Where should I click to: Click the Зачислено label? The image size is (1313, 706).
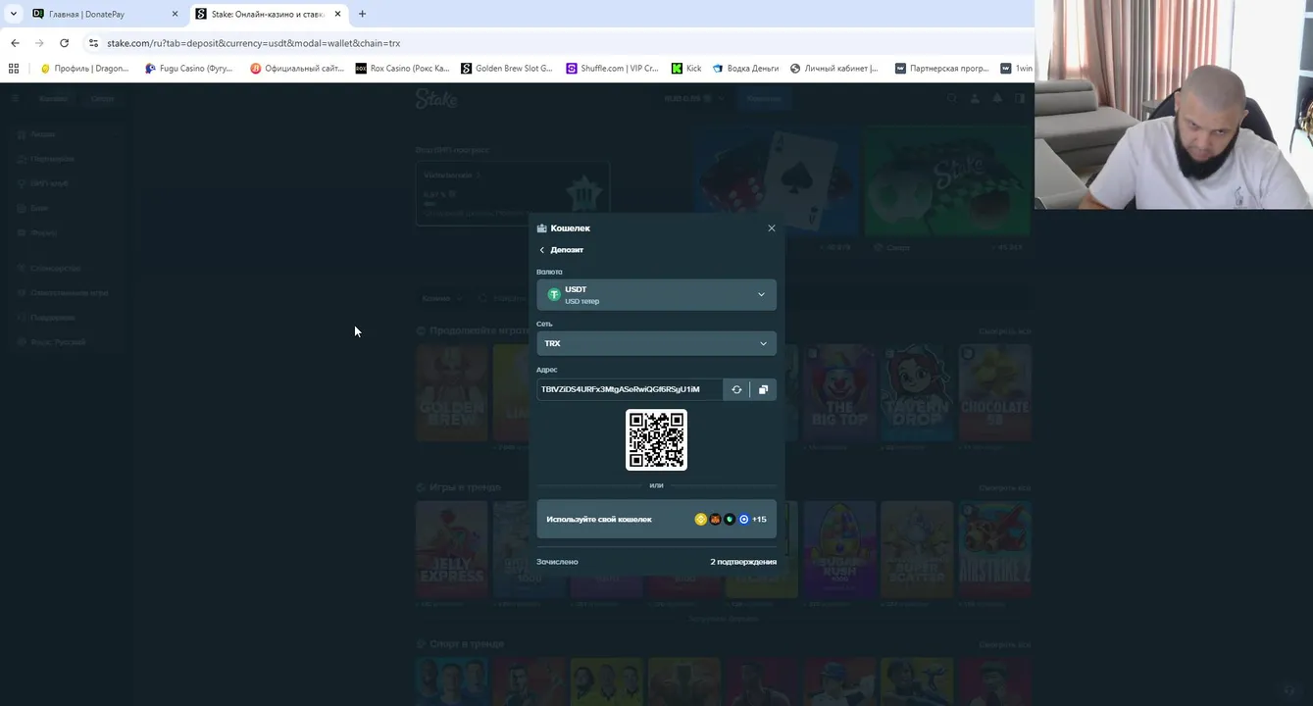[557, 562]
